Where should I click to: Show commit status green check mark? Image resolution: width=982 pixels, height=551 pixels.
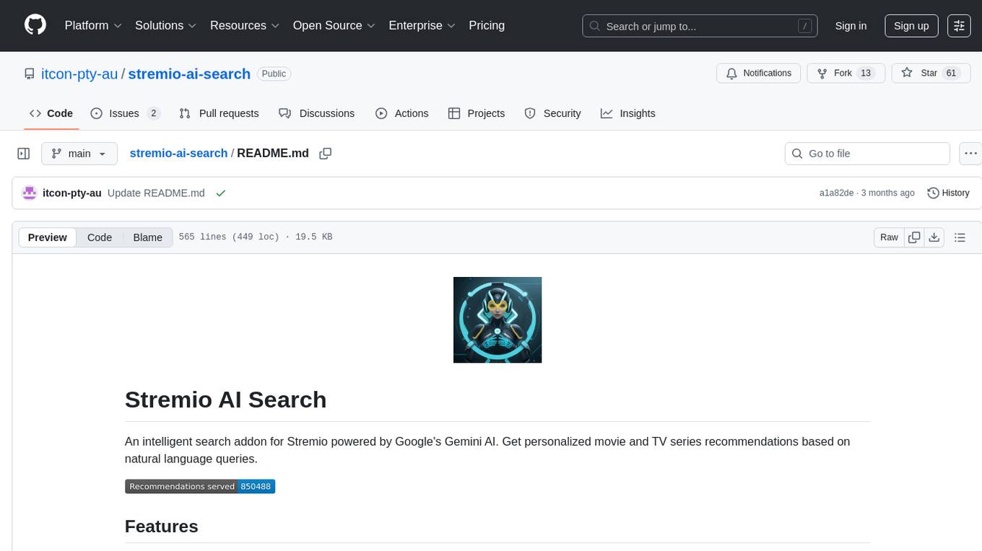click(x=221, y=193)
